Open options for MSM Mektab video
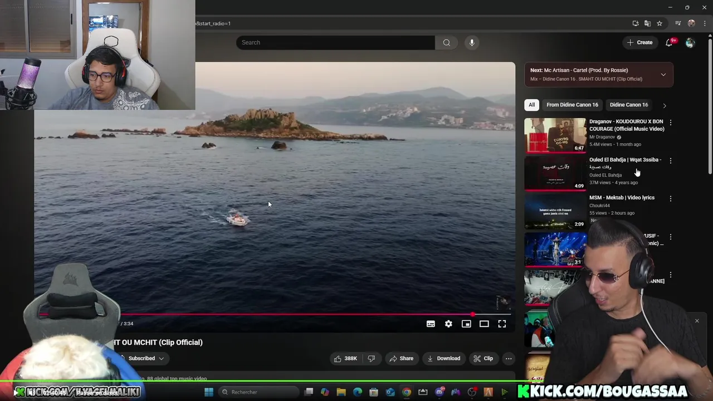 click(671, 198)
